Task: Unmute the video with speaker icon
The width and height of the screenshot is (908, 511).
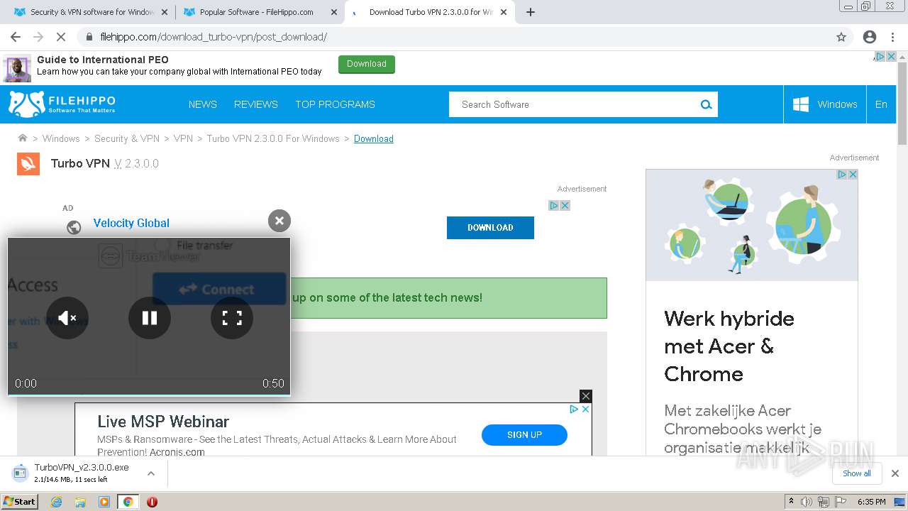Action: (67, 318)
